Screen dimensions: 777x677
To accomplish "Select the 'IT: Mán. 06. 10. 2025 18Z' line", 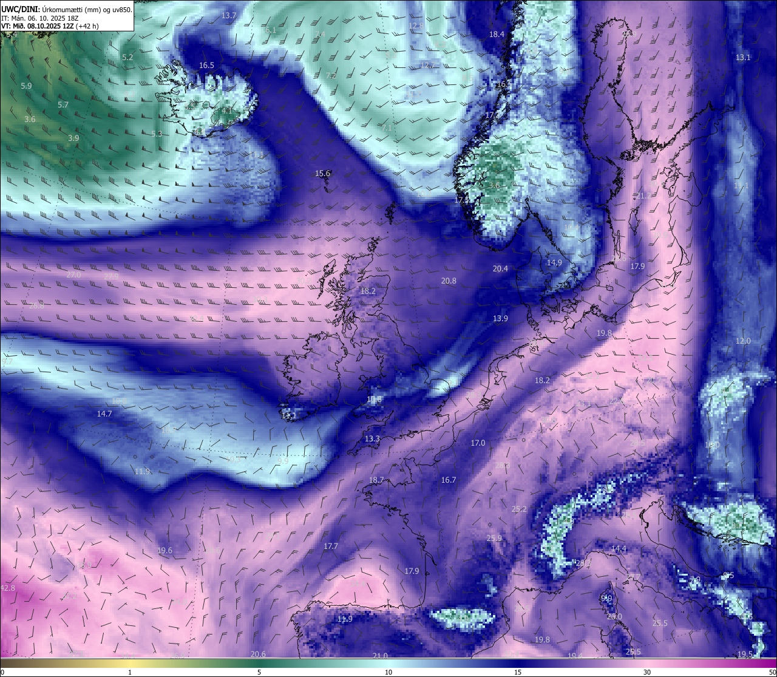I will (40, 18).
